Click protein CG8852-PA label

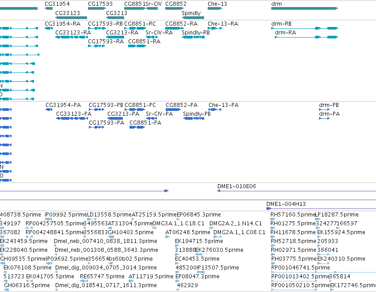coord(182,105)
